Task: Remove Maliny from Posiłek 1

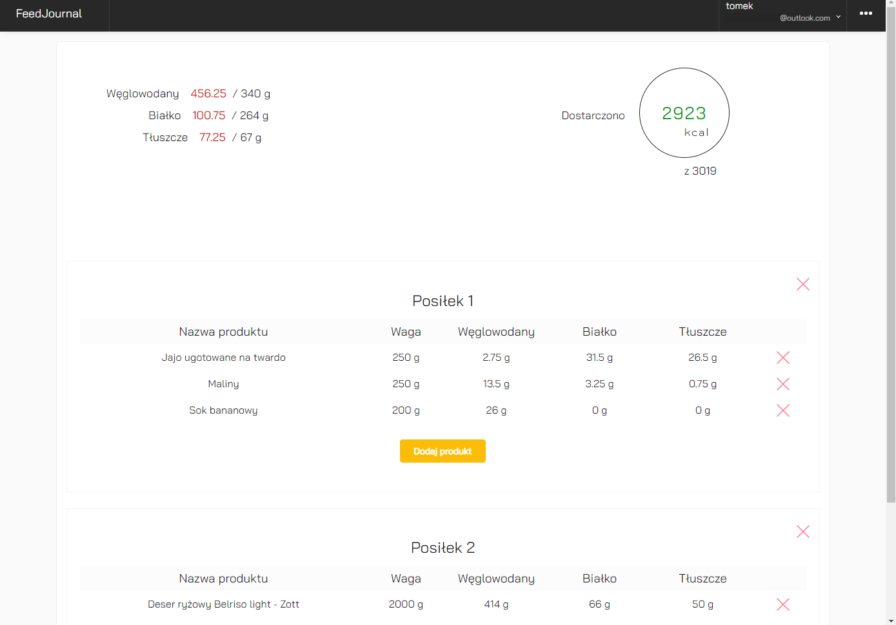Action: [x=782, y=384]
